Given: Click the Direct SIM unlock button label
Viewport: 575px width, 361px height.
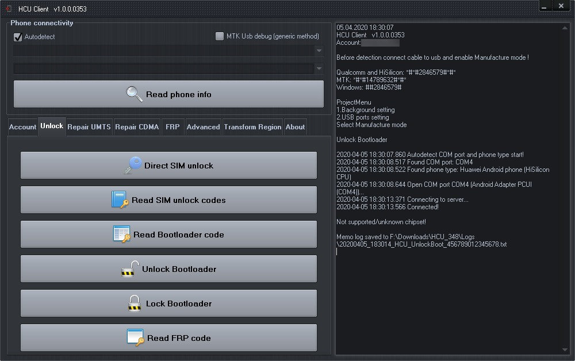Looking at the screenshot, I should [x=179, y=166].
